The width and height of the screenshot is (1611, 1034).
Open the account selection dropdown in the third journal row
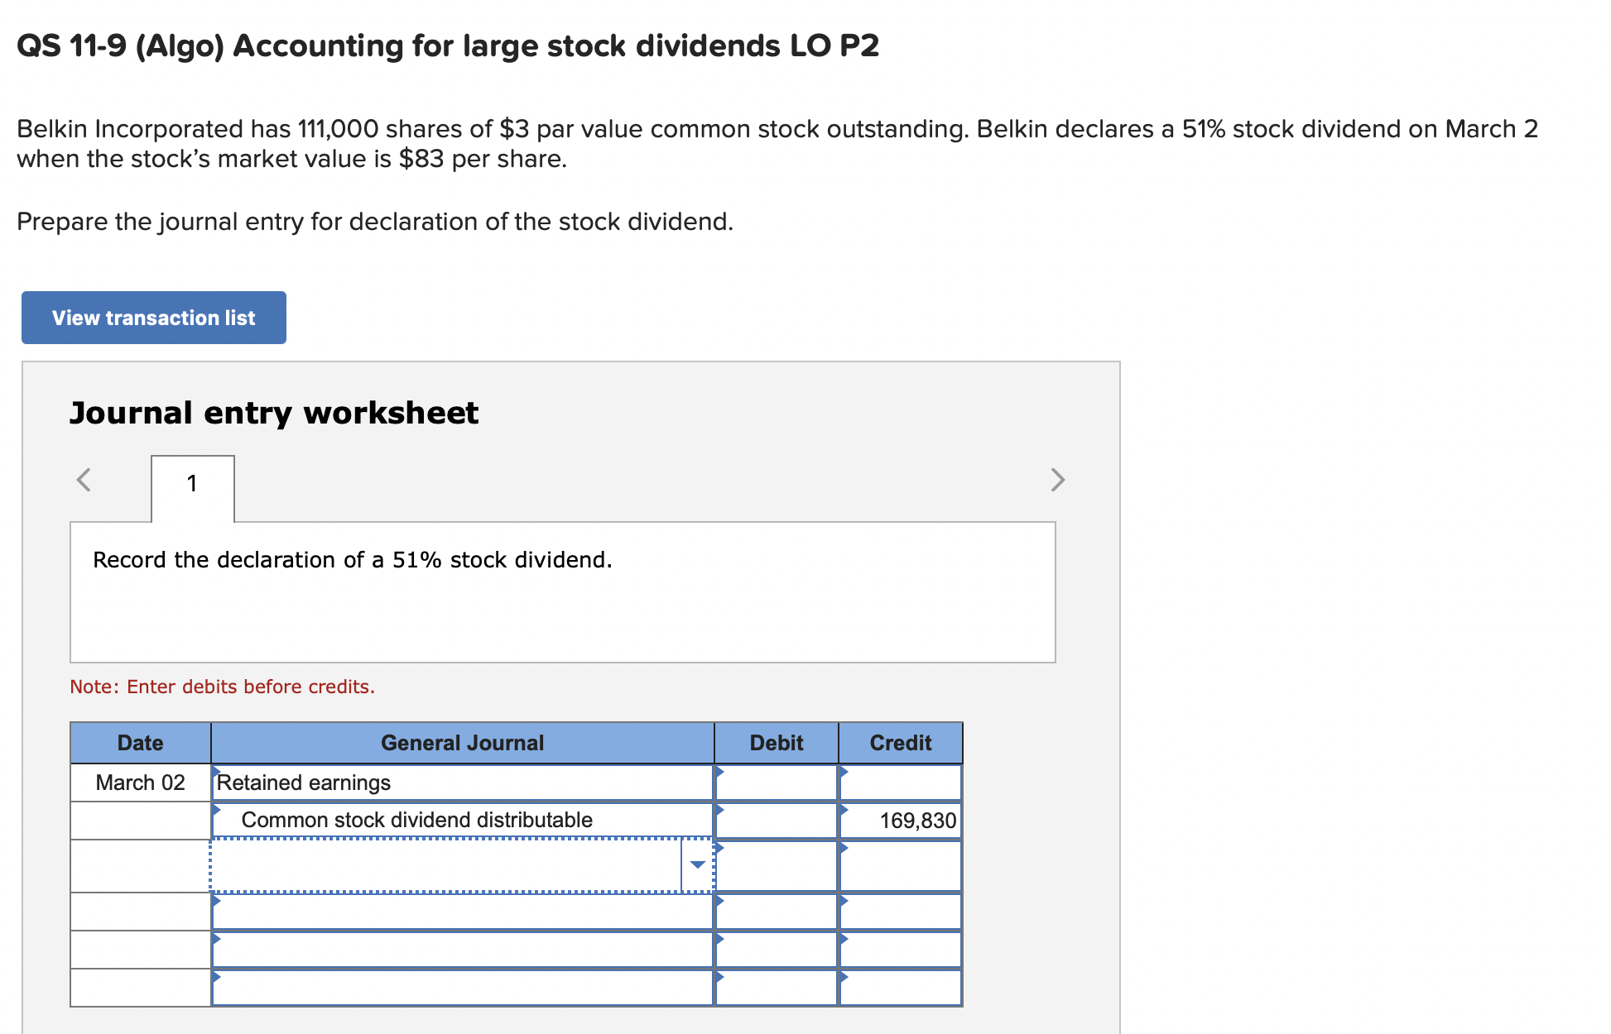[698, 864]
